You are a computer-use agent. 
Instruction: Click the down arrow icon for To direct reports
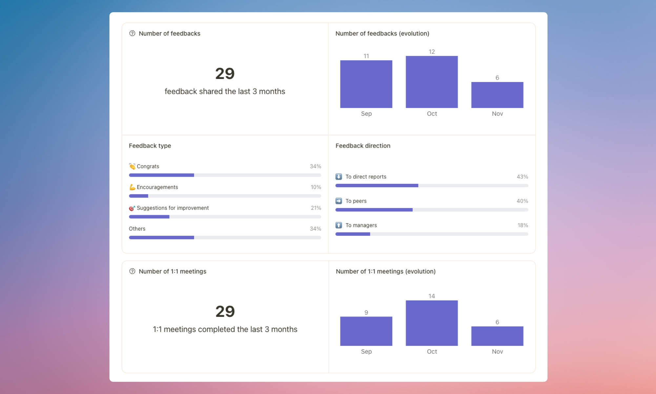pyautogui.click(x=338, y=177)
